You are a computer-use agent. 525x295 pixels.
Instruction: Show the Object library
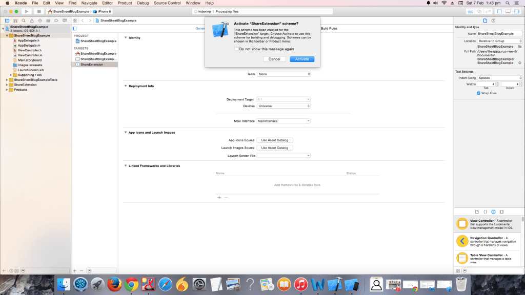coord(493,212)
